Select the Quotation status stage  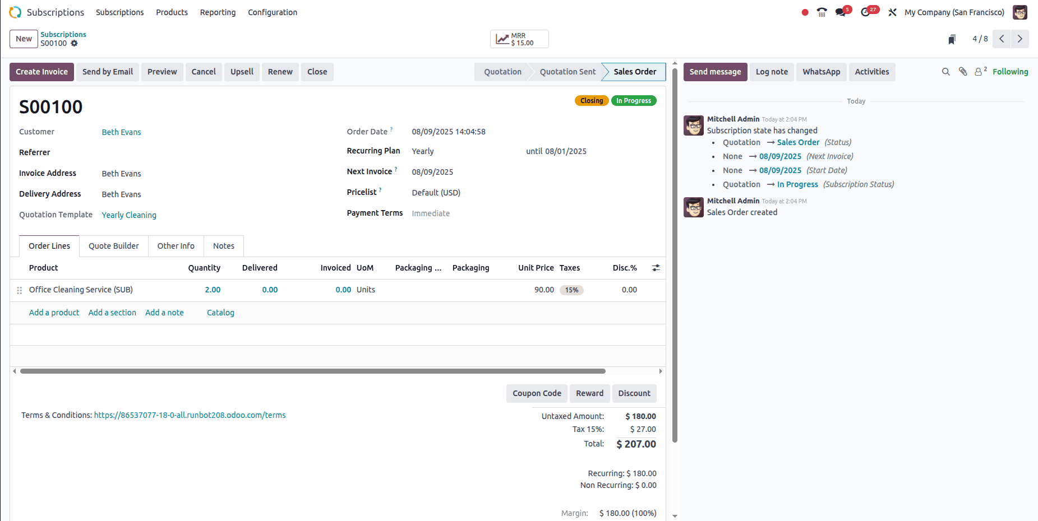click(502, 72)
